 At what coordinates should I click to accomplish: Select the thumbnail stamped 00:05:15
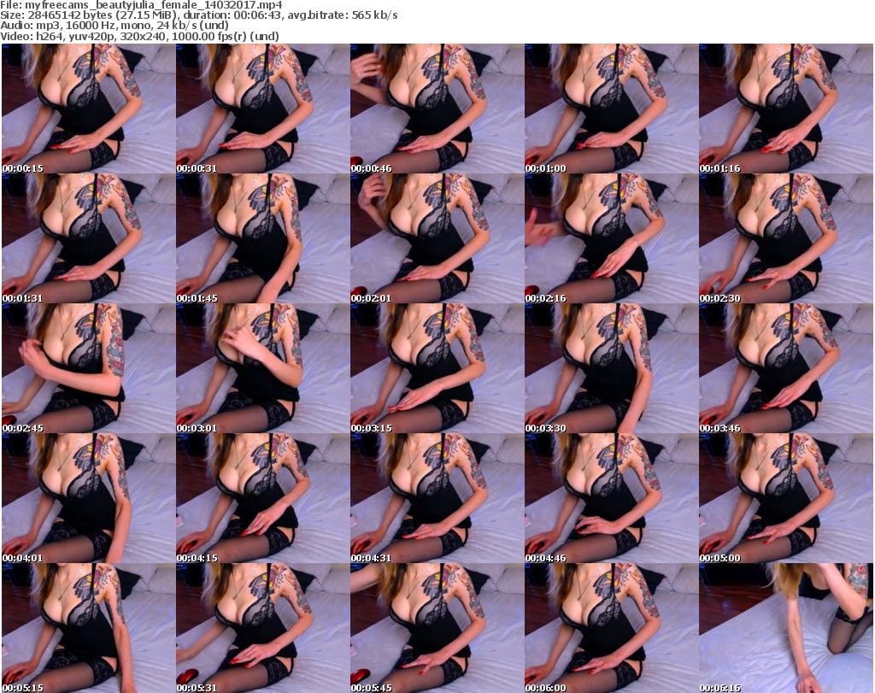pyautogui.click(x=89, y=628)
